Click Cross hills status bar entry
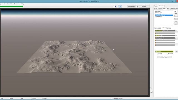 tap(118, 98)
